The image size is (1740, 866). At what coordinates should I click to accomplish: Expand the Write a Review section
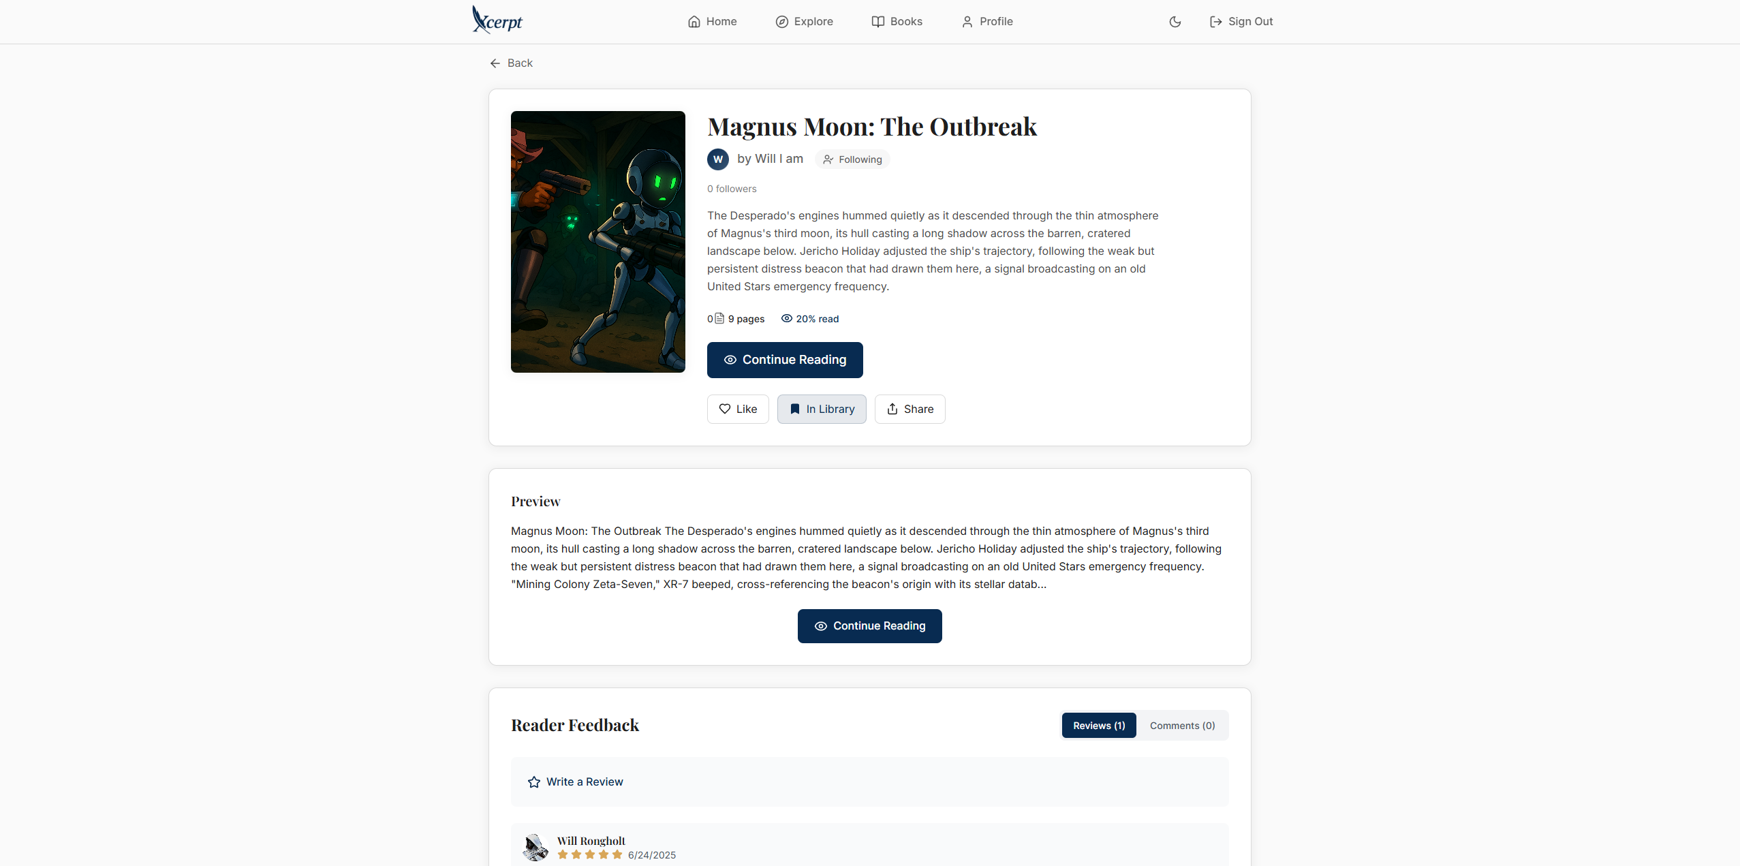(x=869, y=782)
